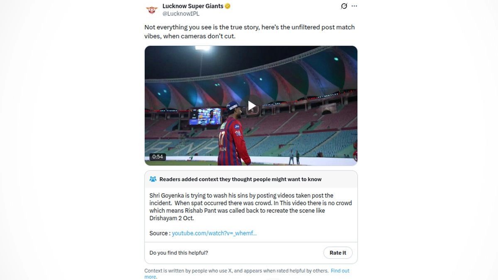
Task: Click the tweet text about unfiltered vibes
Action: 249,32
